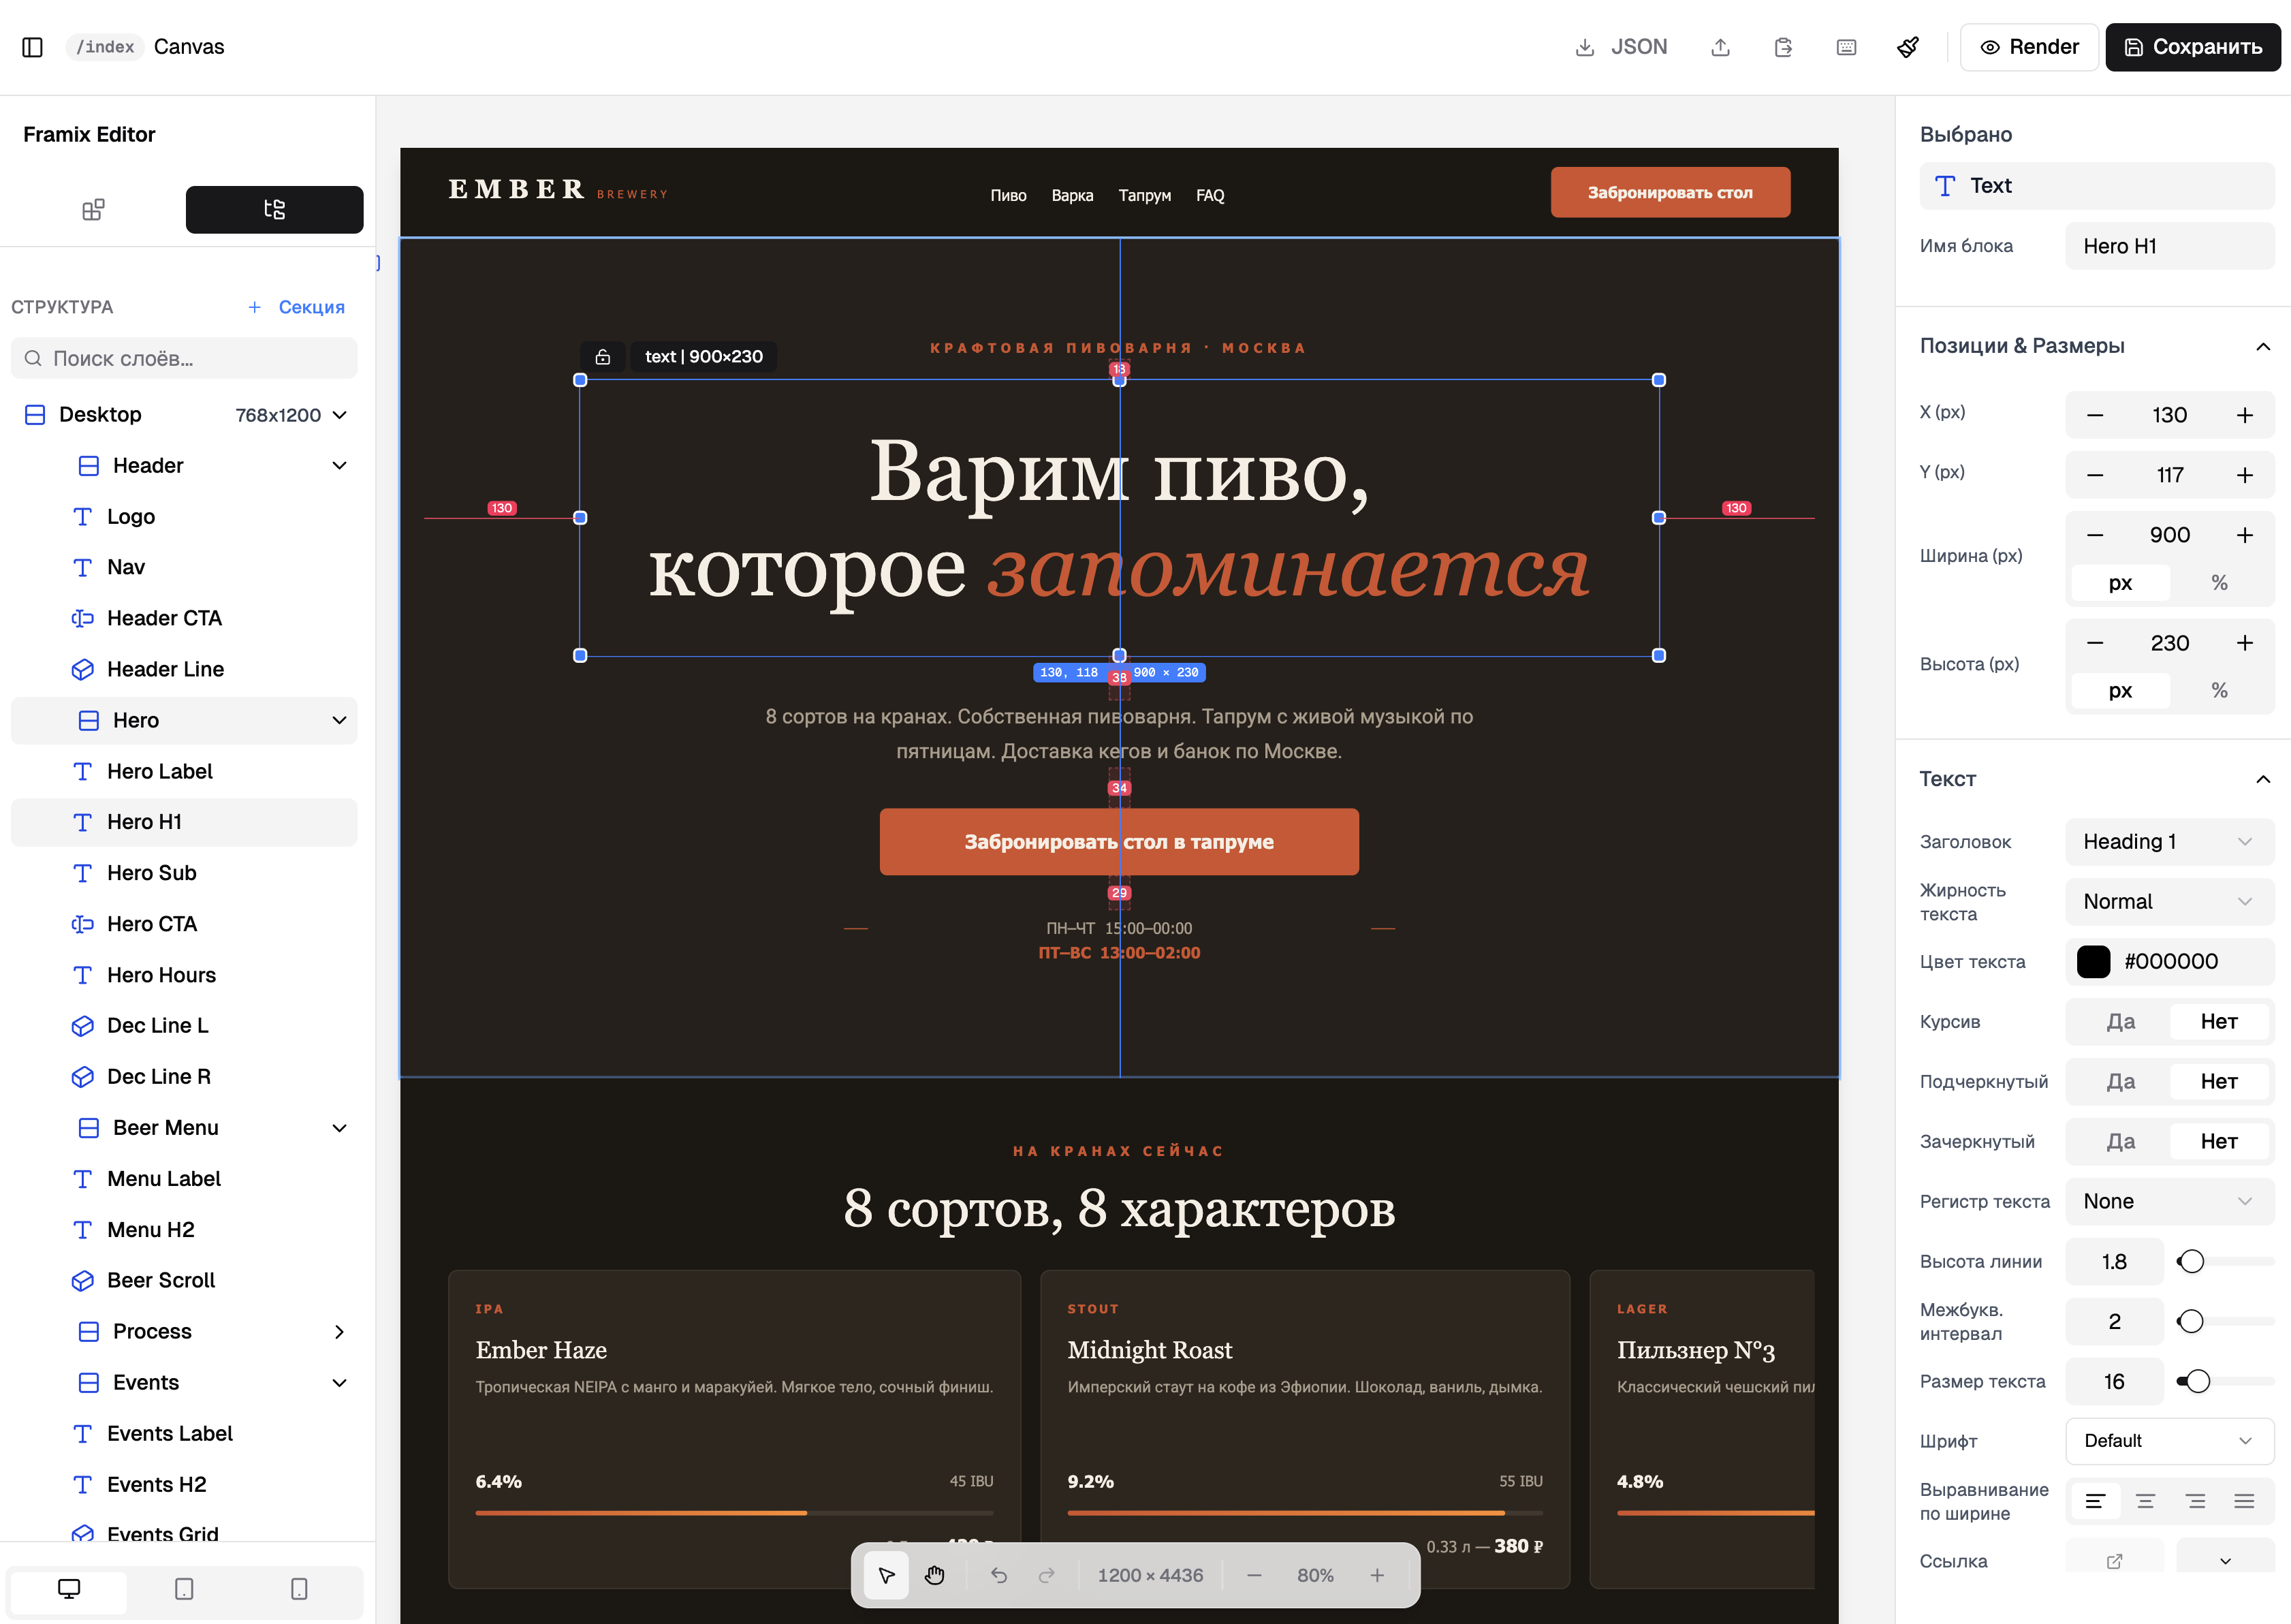
Task: Decrease Y (px) value
Action: tap(2095, 475)
